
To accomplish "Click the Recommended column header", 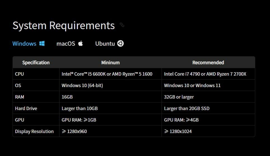I will (208, 62).
